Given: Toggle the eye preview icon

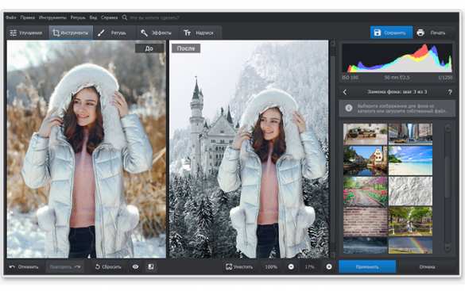Looking at the screenshot, I should pyautogui.click(x=135, y=266).
